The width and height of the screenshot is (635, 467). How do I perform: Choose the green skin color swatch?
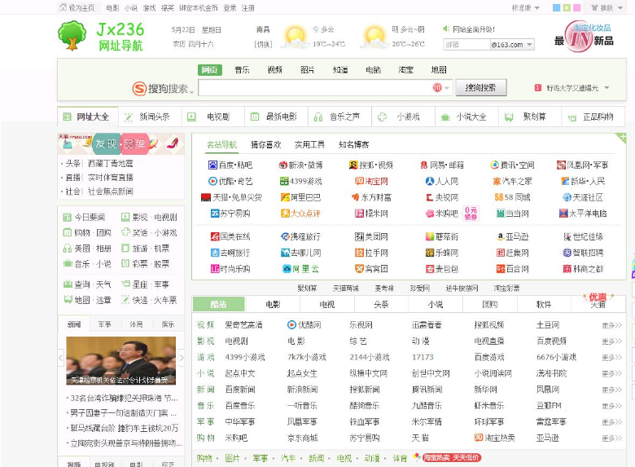pyautogui.click(x=567, y=7)
